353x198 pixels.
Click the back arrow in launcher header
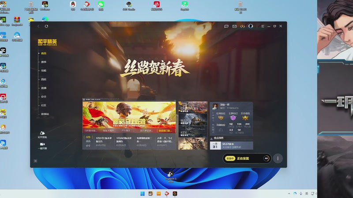(38, 26)
